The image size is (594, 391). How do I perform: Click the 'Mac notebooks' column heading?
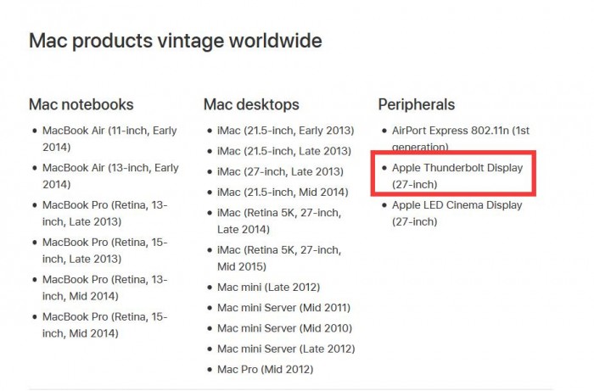click(81, 104)
